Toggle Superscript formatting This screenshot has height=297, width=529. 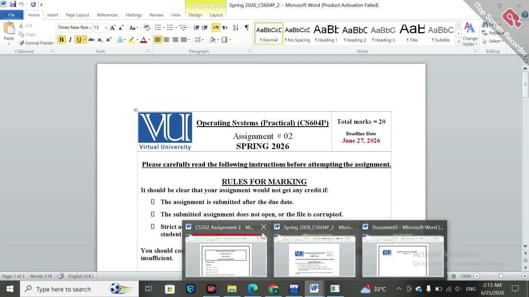tap(109, 40)
